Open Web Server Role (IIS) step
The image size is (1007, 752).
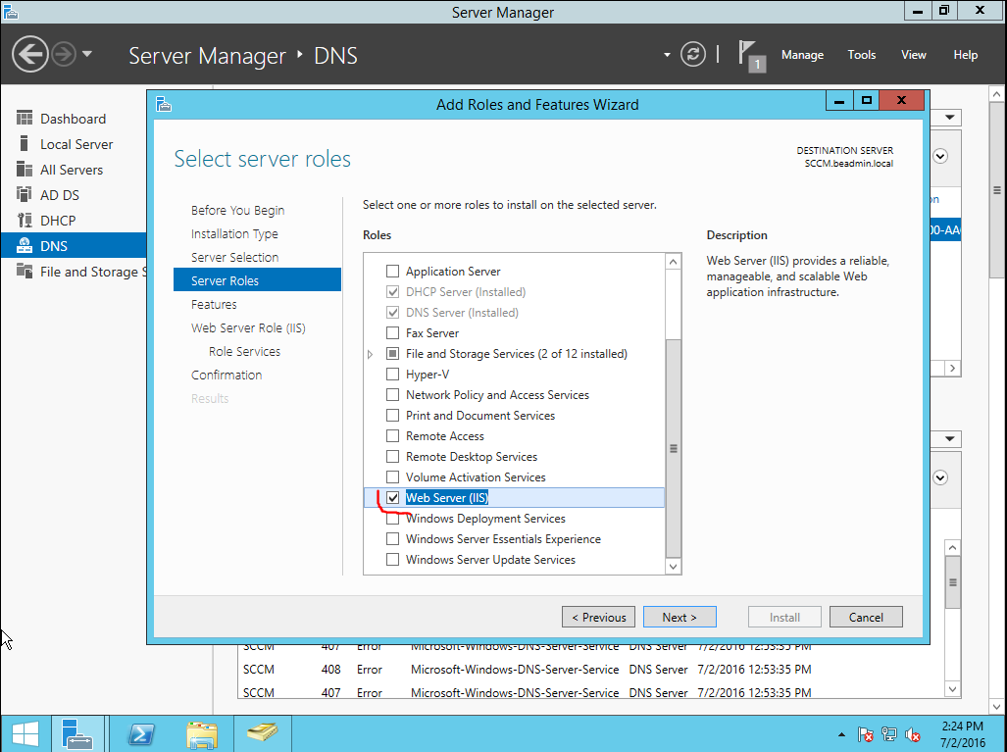click(248, 327)
